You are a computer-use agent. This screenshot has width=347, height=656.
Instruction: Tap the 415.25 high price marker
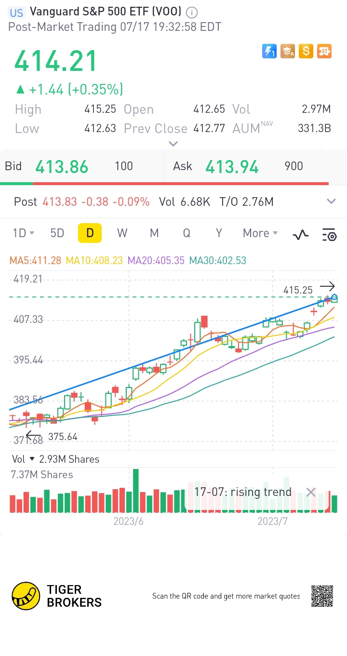click(298, 290)
